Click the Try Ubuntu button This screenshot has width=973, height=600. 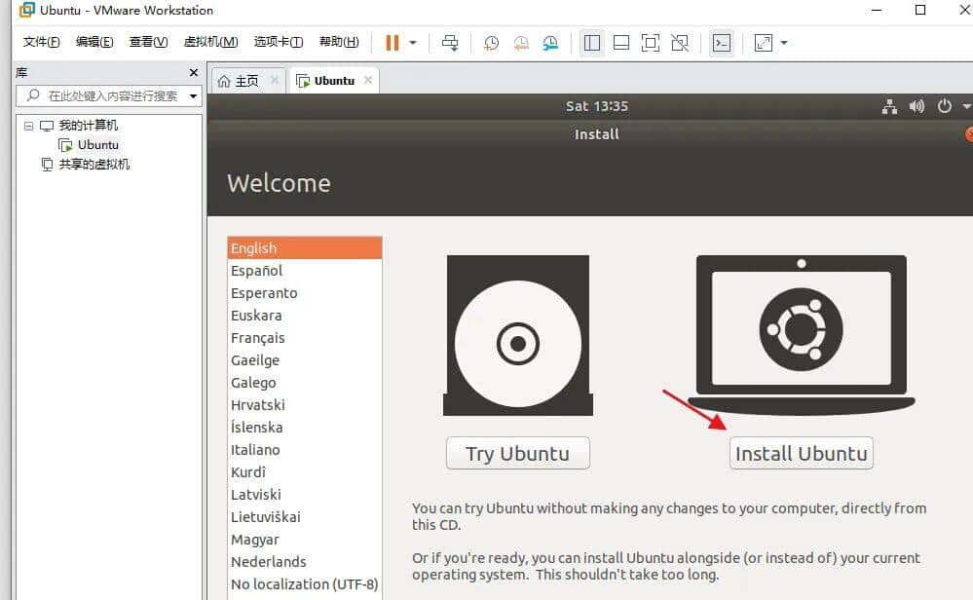(x=517, y=452)
